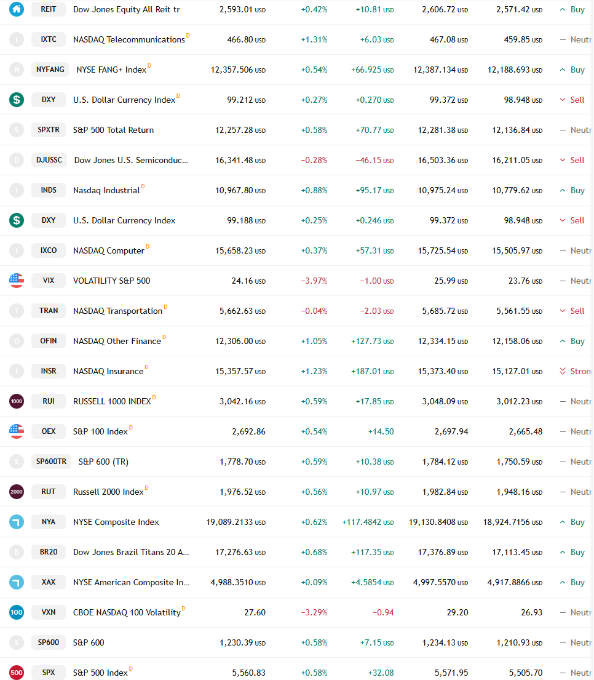Click the SP600 row logo icon
The height and width of the screenshot is (680, 594).
point(17,642)
